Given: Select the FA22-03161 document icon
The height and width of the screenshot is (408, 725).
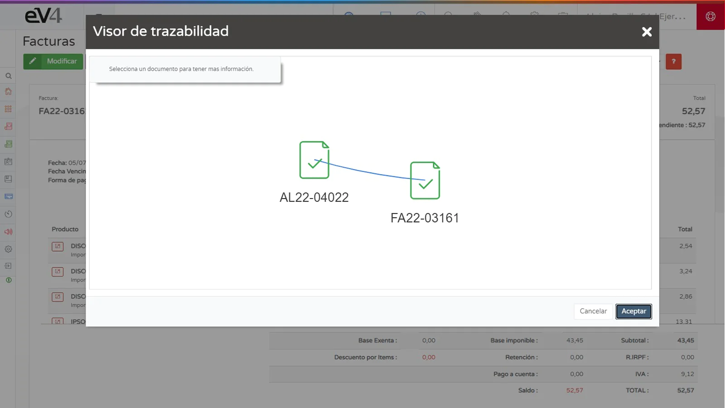Looking at the screenshot, I should click(x=425, y=180).
